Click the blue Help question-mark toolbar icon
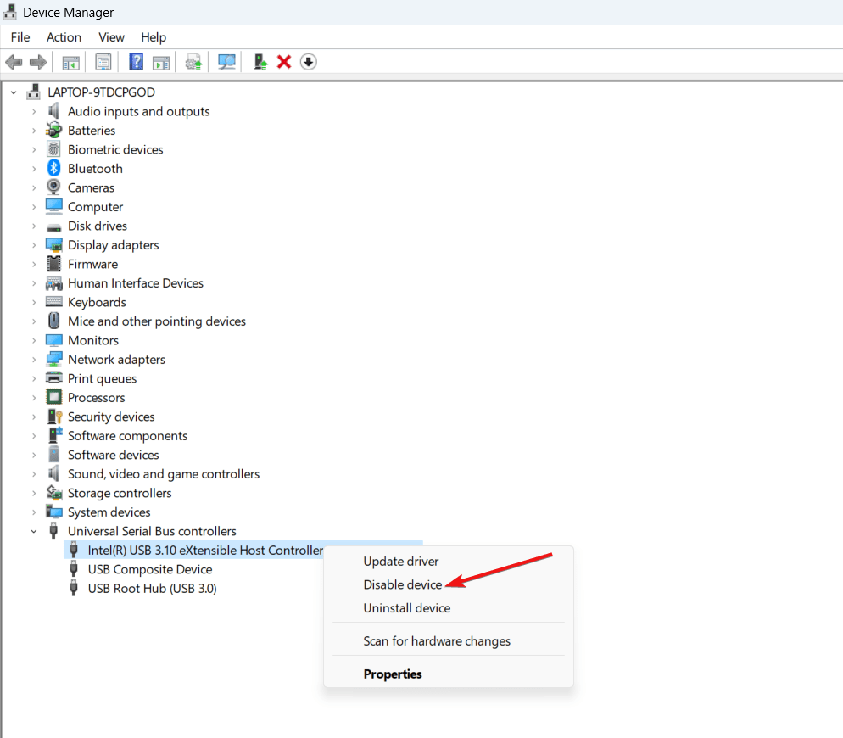The width and height of the screenshot is (843, 738). [x=136, y=63]
